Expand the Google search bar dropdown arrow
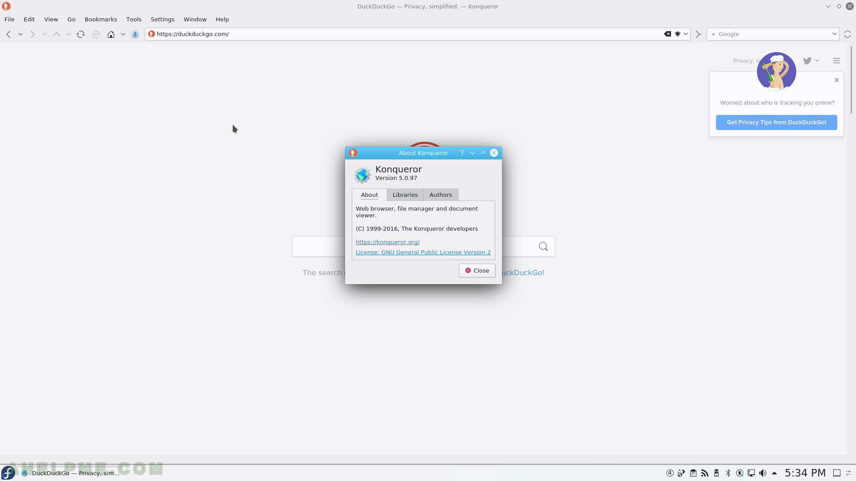Viewport: 856px width, 481px height. pyautogui.click(x=835, y=34)
